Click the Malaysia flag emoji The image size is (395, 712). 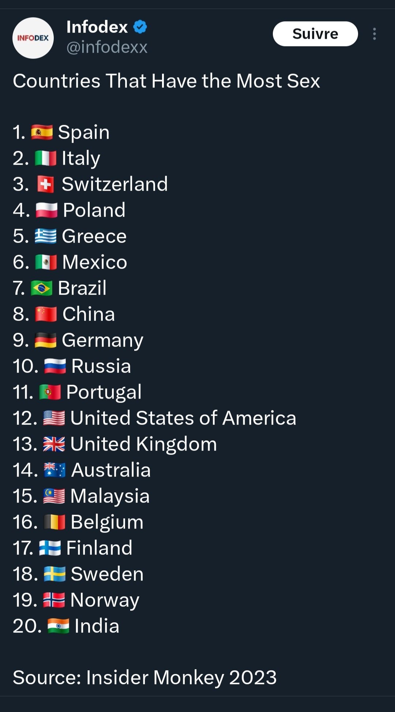(x=54, y=496)
